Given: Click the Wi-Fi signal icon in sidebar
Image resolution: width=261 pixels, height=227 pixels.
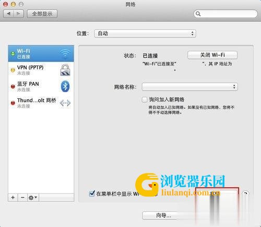Looking at the screenshot, I should click(x=65, y=54).
